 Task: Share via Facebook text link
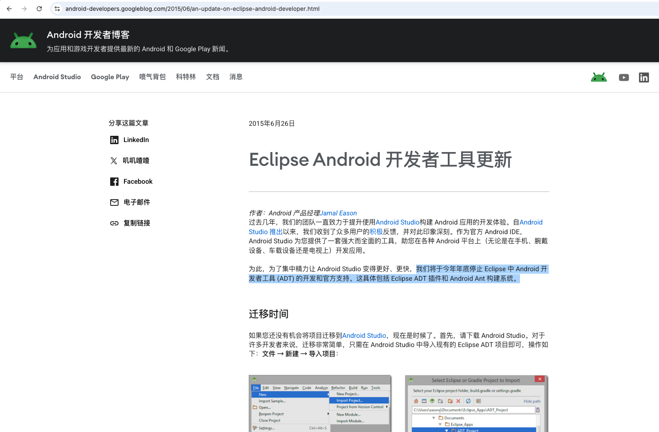coord(138,182)
